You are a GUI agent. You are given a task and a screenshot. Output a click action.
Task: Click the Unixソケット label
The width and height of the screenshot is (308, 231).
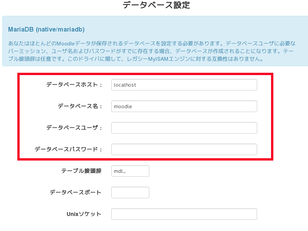[84, 214]
